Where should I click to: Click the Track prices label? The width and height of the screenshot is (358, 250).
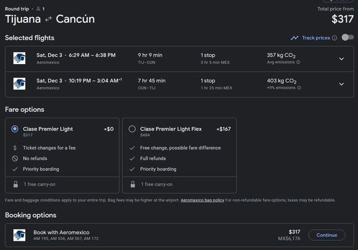pos(316,38)
